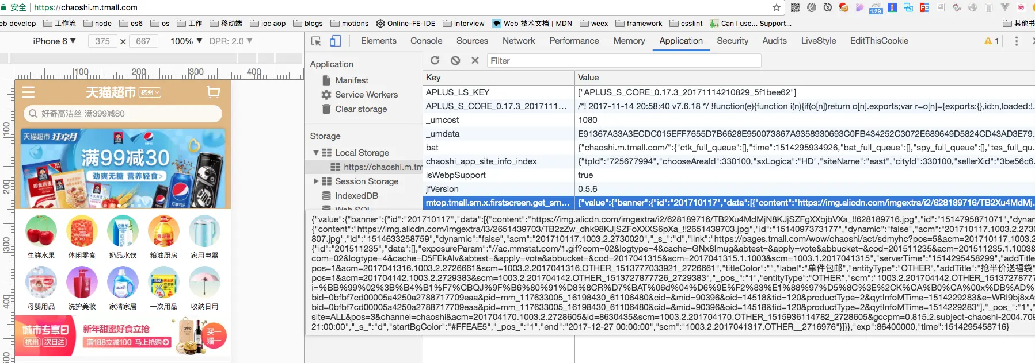Switch to the Elements tab

click(379, 41)
